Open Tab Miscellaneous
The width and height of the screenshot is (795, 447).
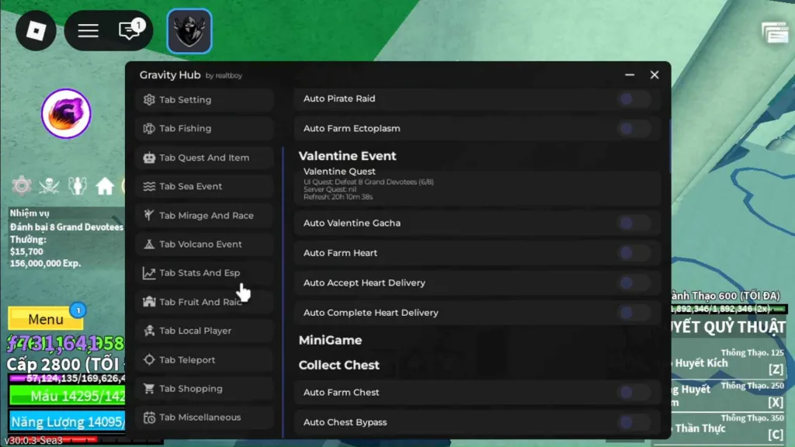click(x=205, y=418)
